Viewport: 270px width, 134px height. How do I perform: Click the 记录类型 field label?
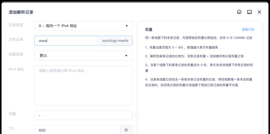[16, 25]
